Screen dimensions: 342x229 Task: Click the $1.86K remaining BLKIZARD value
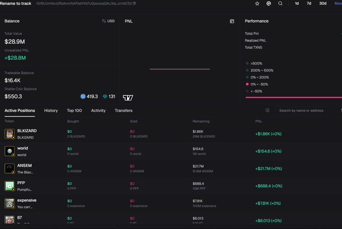coord(198,132)
